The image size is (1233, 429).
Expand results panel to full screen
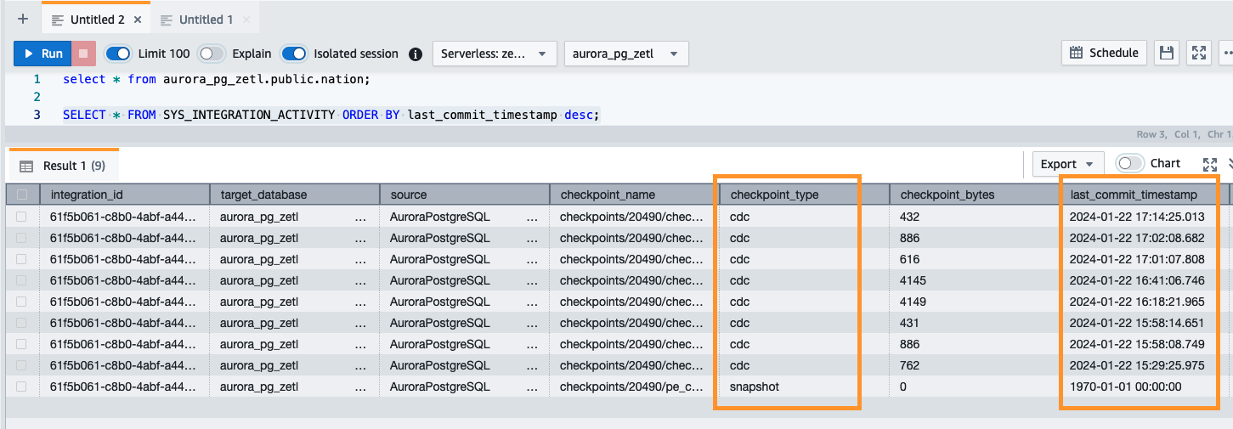click(1210, 164)
